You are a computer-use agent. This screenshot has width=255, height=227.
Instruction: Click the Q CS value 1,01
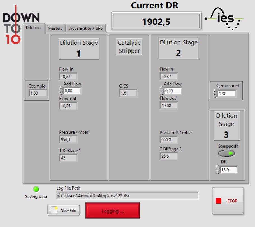pyautogui.click(x=128, y=93)
